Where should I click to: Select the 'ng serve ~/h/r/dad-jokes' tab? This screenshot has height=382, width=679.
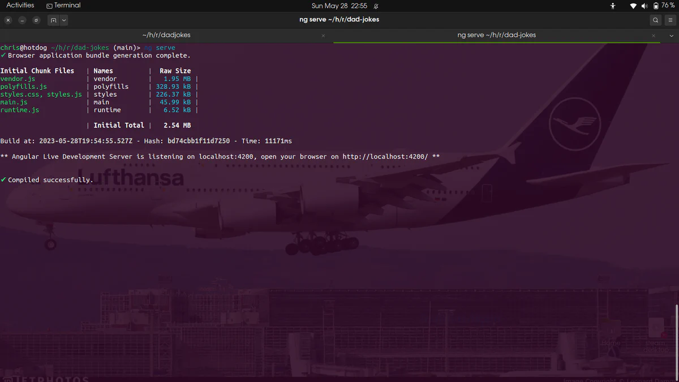pos(496,35)
